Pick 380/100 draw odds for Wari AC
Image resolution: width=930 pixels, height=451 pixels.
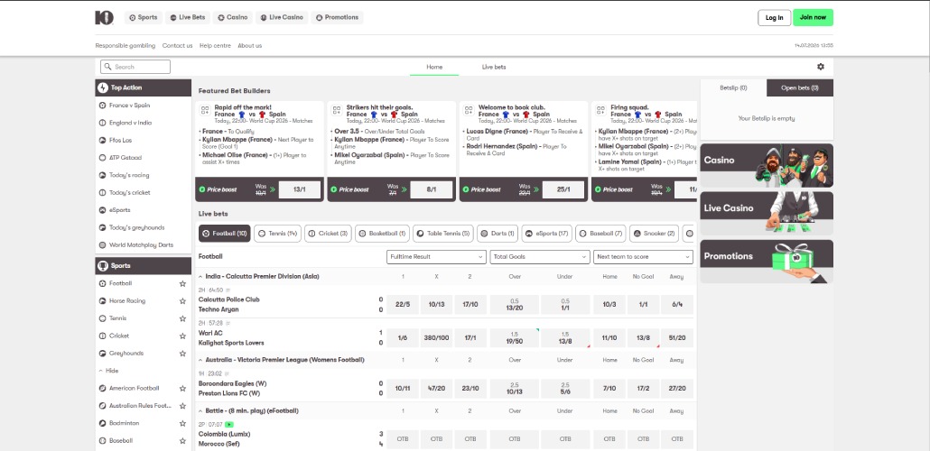pyautogui.click(x=436, y=338)
